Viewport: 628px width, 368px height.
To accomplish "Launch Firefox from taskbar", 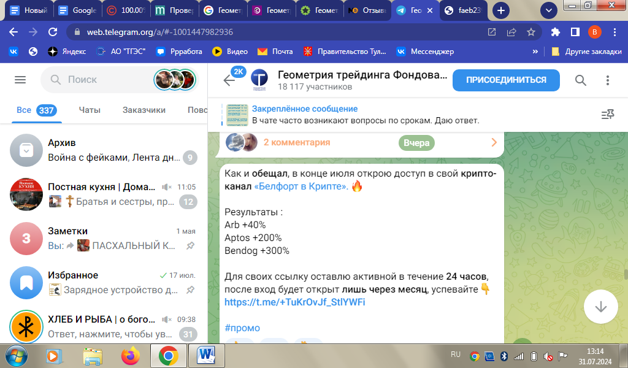I will pos(130,356).
